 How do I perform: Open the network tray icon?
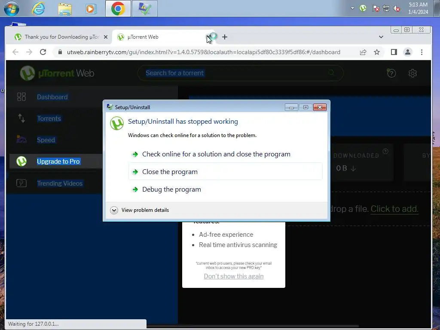[386, 8]
